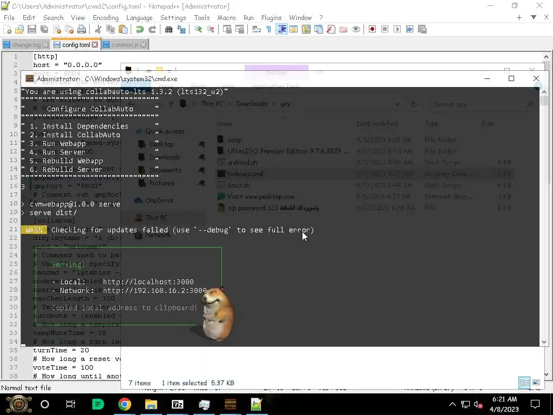Open Google Chrome from taskbar
The image size is (553, 415).
click(x=125, y=404)
